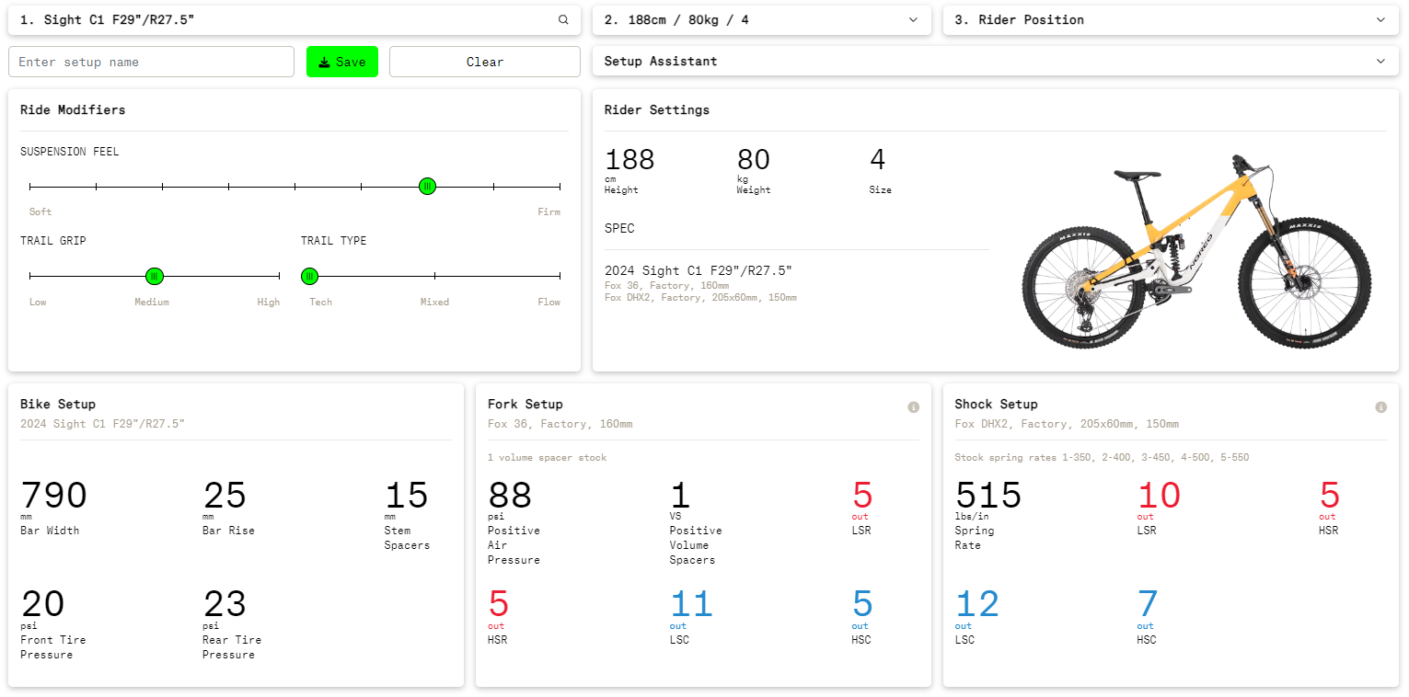Screen dimensions: 1409x697
Task: Click the Fox DHX2, Factory, 205x60mm spec line
Action: 700,298
